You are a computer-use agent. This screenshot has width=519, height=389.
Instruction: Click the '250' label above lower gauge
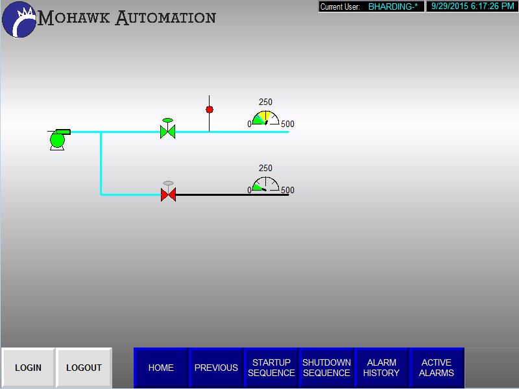265,168
